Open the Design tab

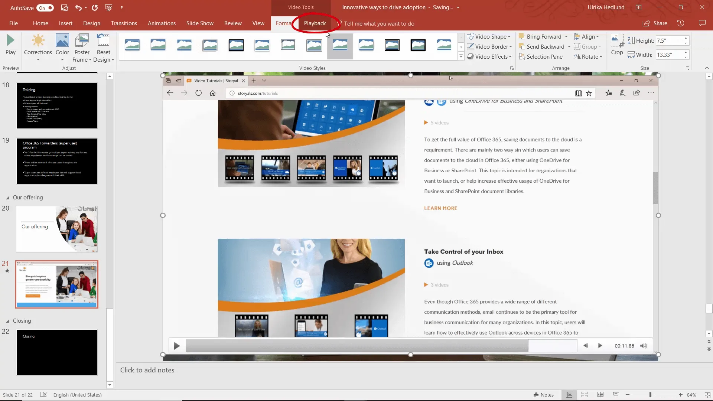point(92,23)
